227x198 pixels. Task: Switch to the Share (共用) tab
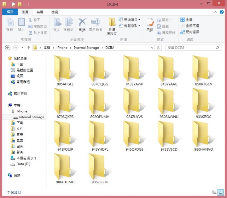[40, 12]
